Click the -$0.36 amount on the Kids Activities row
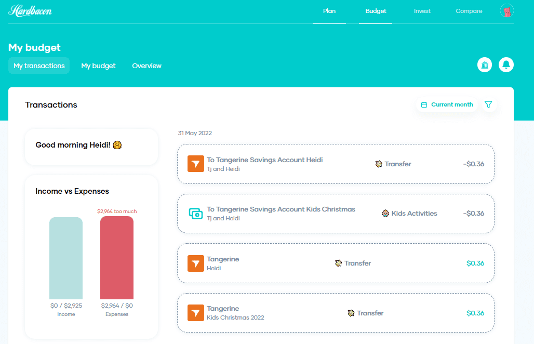534x344 pixels. pos(473,214)
